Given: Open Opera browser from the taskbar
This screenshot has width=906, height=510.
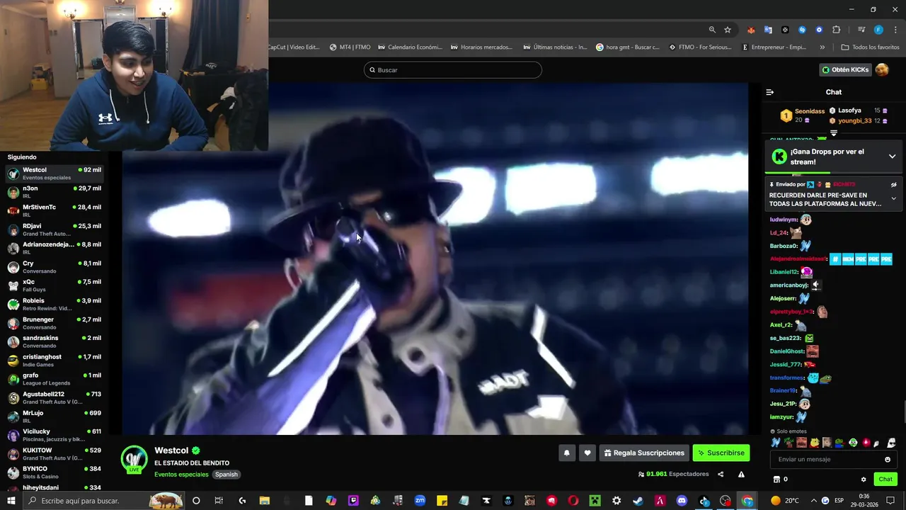Looking at the screenshot, I should coord(573,501).
